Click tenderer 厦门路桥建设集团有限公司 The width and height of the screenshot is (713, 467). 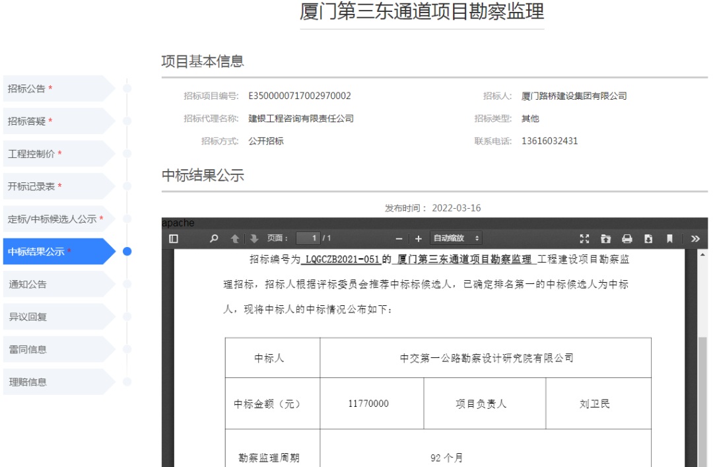click(x=574, y=96)
